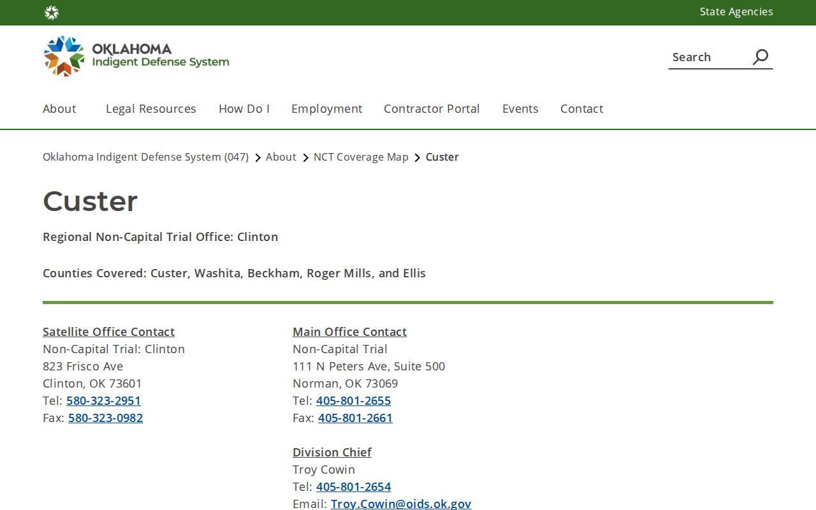816x510 pixels.
Task: Call main office at 405-801-2655
Action: click(x=353, y=400)
